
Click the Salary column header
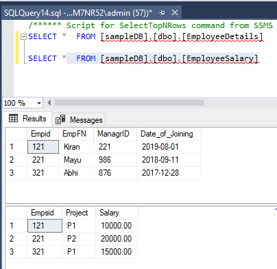pyautogui.click(x=117, y=213)
